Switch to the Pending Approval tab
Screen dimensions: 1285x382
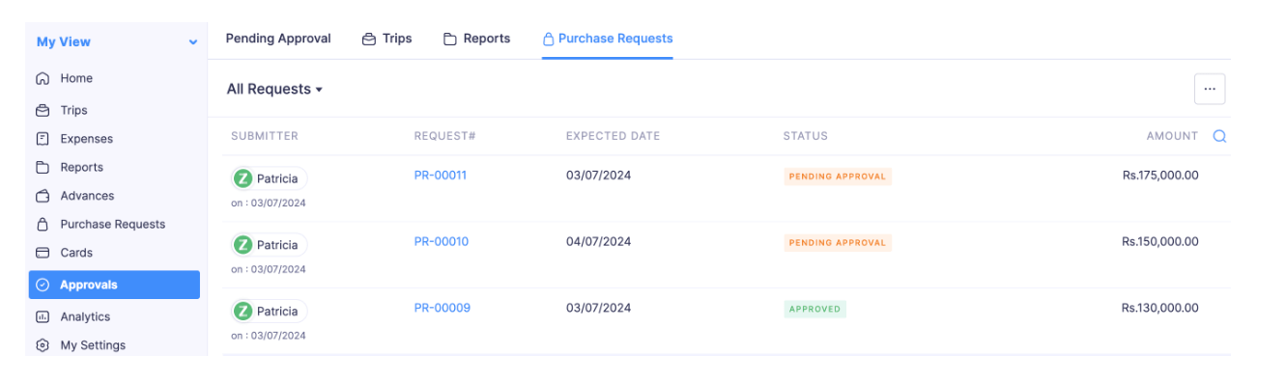point(278,39)
